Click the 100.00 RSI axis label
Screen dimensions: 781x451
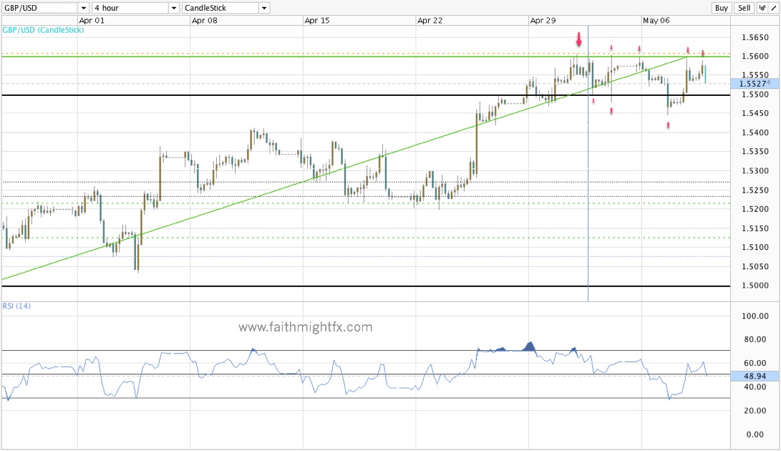click(755, 316)
